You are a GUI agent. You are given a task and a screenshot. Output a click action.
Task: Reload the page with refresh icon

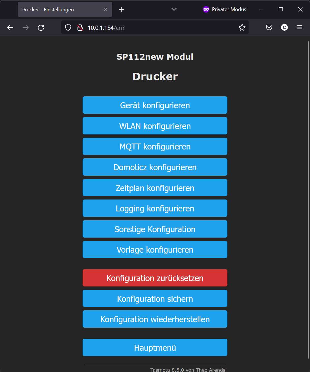click(x=41, y=28)
